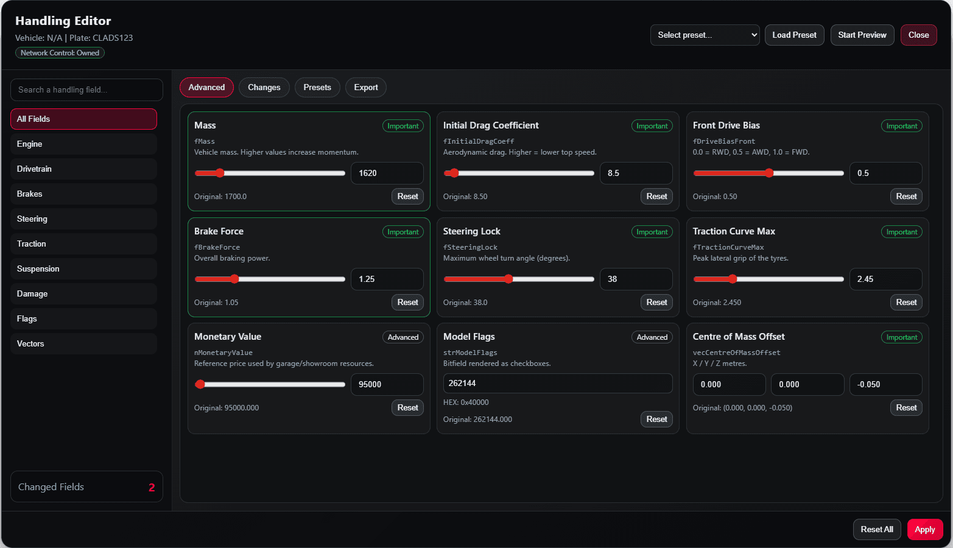Switch to the Changes tab
This screenshot has height=548, width=953.
tap(264, 87)
